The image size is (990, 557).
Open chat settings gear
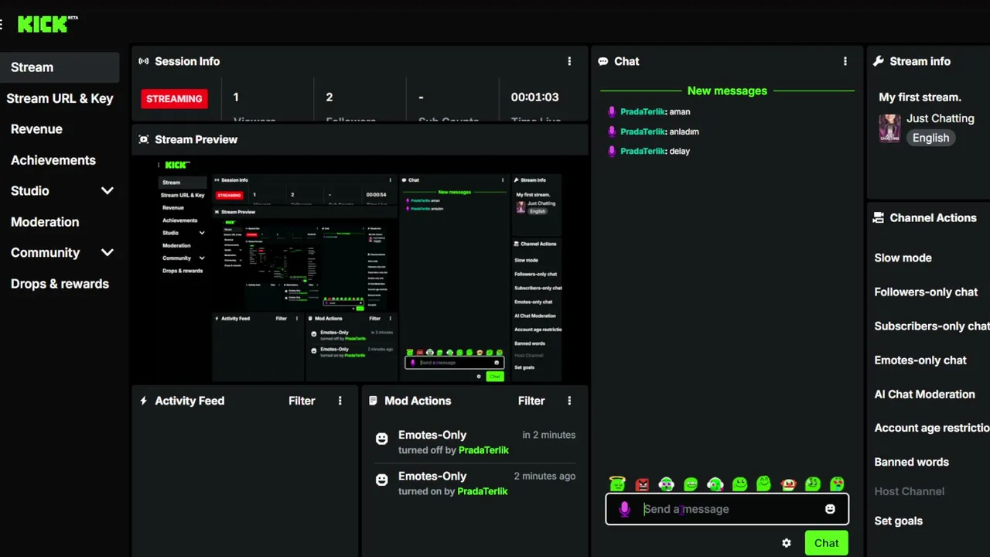click(787, 543)
